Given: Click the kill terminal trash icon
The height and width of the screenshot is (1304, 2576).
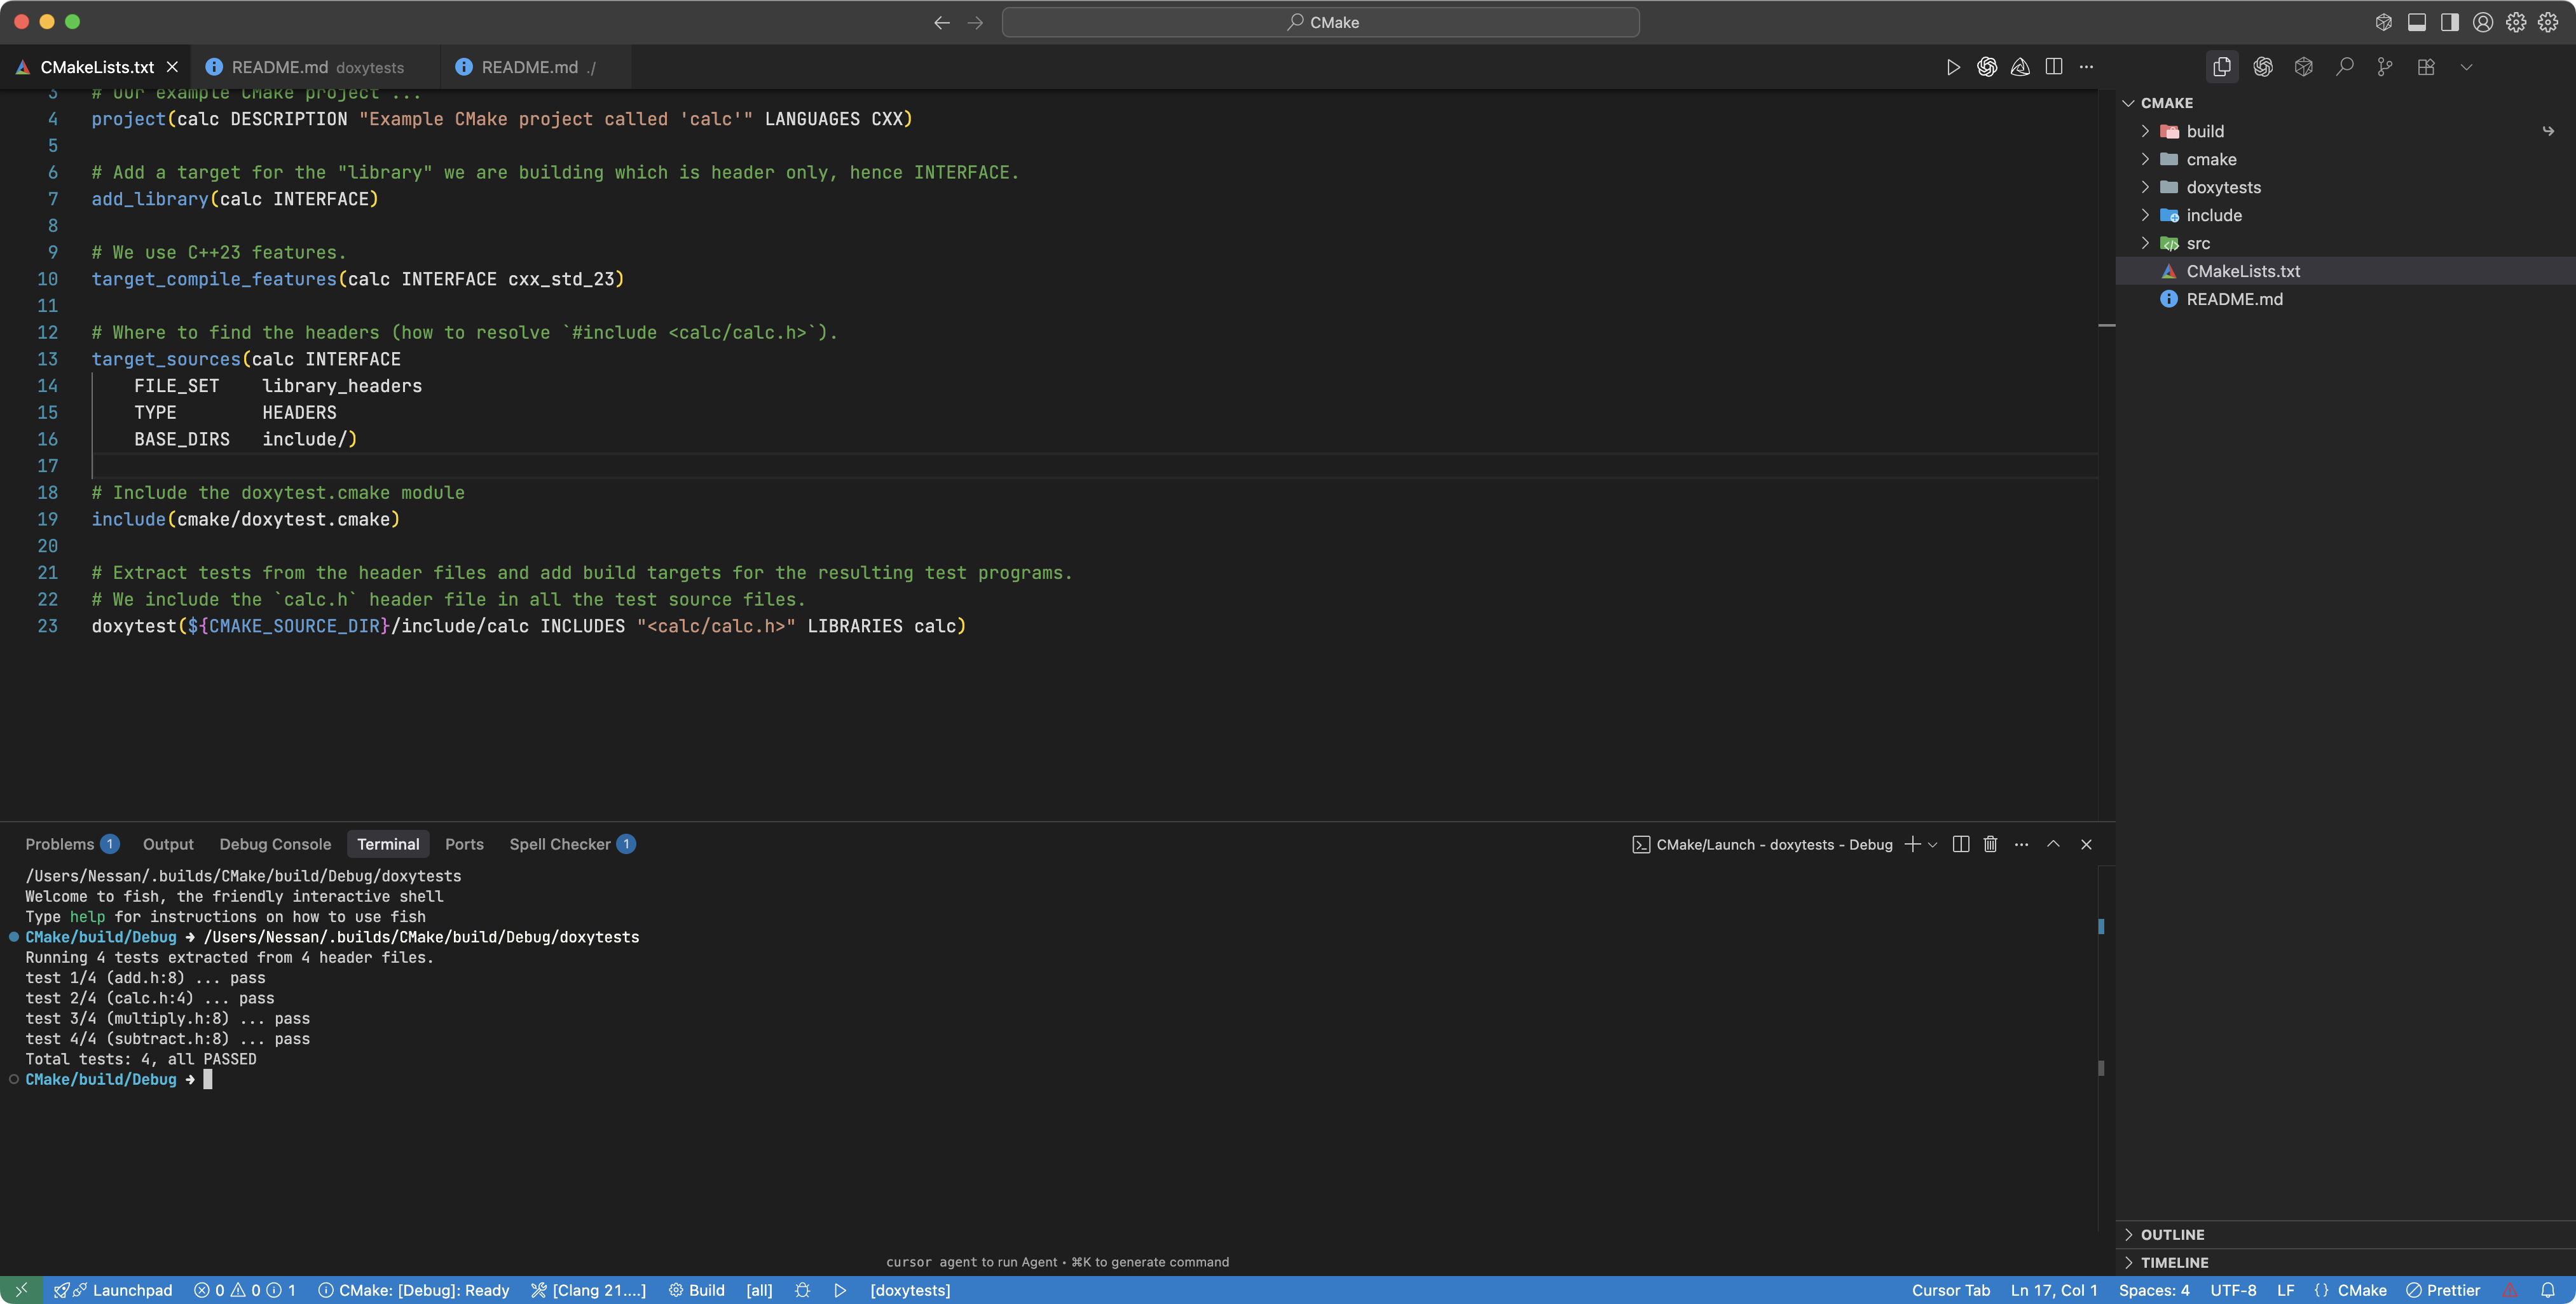Looking at the screenshot, I should 1990,845.
